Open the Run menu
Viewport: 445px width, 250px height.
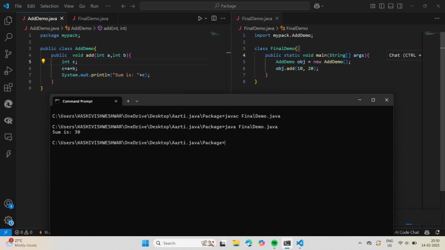[x=94, y=6]
